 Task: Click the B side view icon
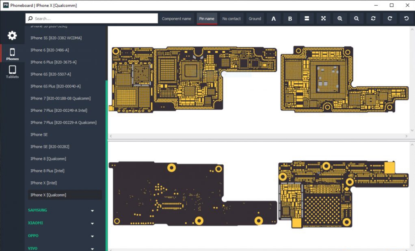[x=290, y=19]
